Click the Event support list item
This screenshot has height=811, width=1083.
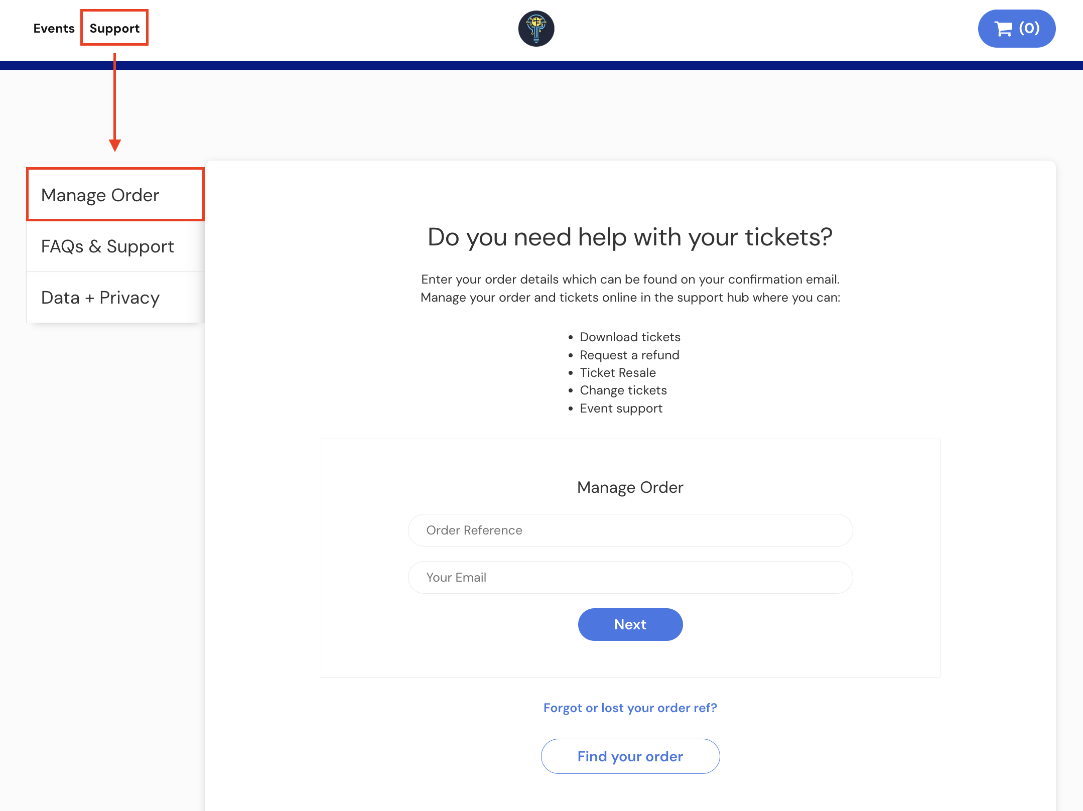tap(621, 408)
